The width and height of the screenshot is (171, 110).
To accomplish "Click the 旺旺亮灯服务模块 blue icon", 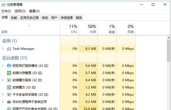I will [9, 66].
